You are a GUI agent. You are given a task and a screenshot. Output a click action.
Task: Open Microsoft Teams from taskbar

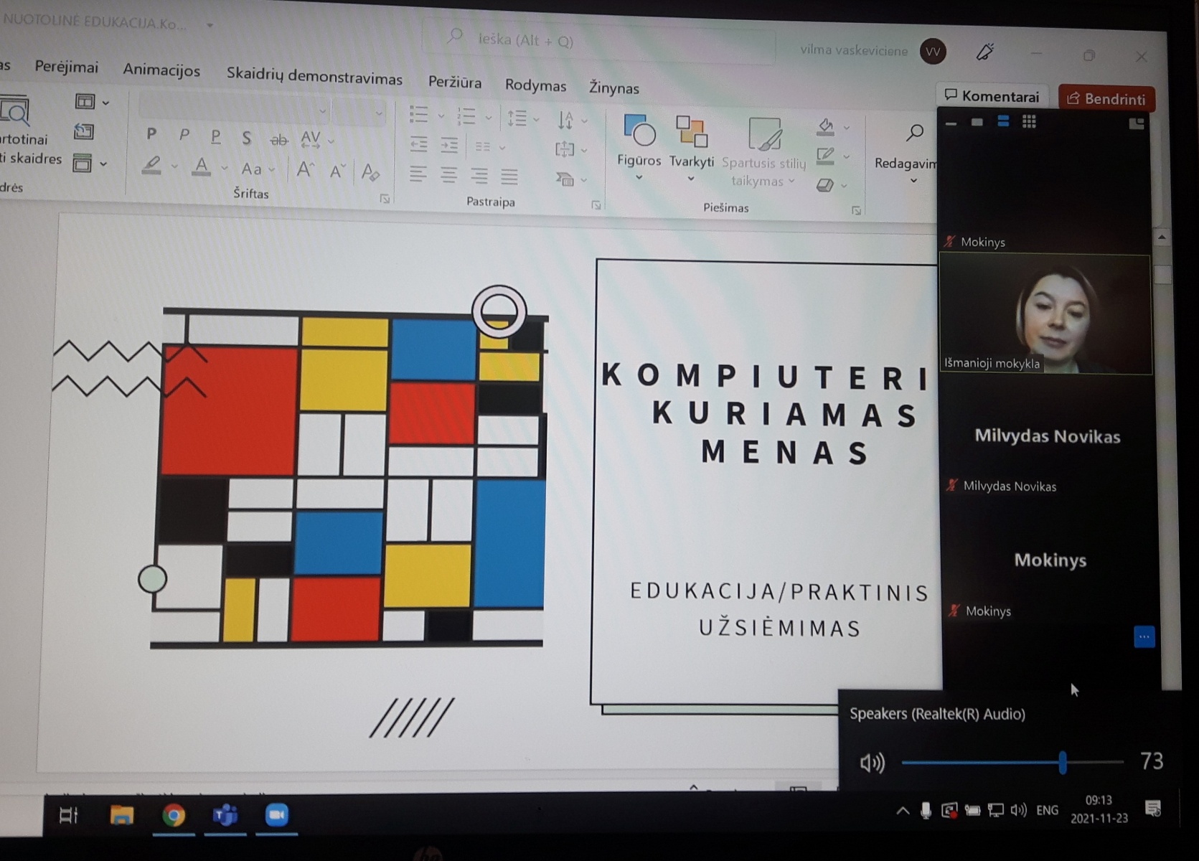225,815
